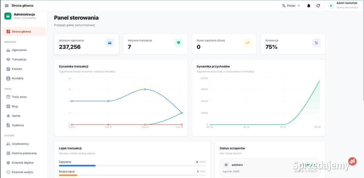This screenshot has height=178, width=364.
Task: Click the autohero scraper row
Action: click(270, 168)
